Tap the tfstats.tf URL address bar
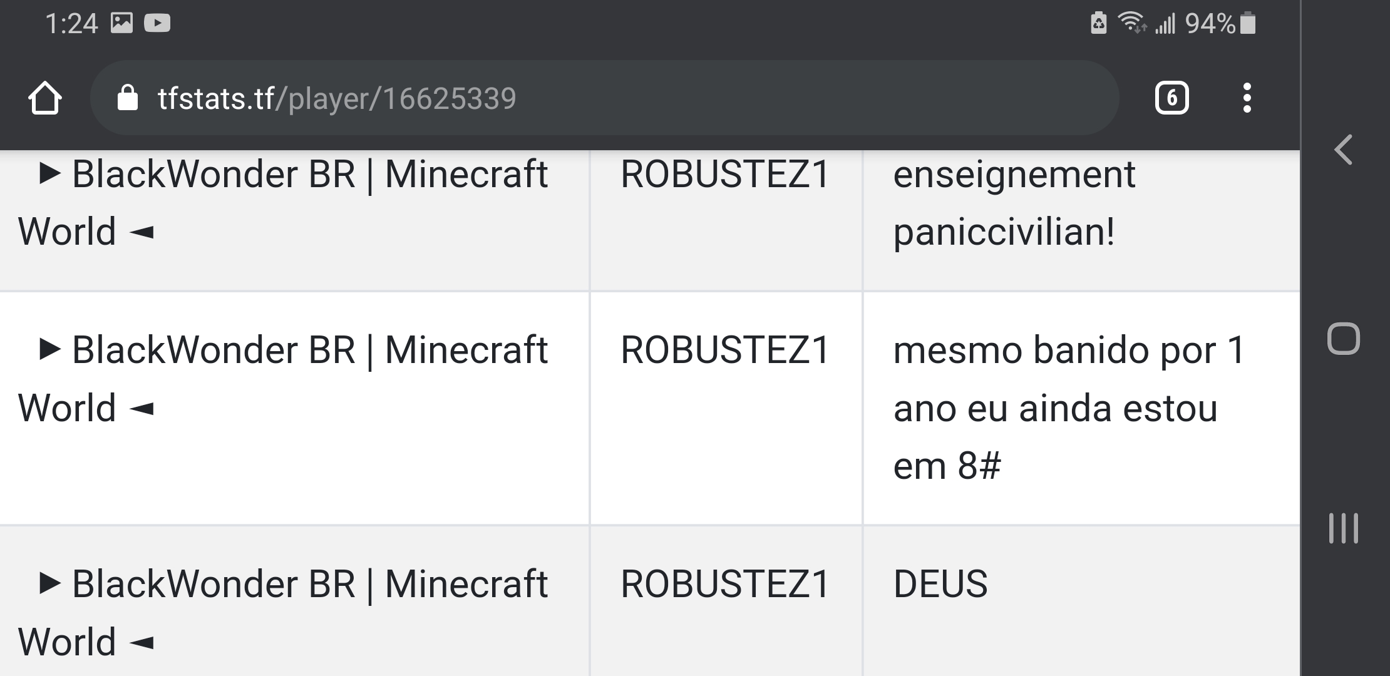 [604, 98]
